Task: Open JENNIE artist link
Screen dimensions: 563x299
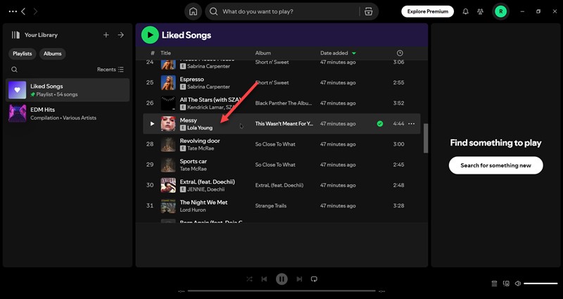Action: pyautogui.click(x=196, y=189)
